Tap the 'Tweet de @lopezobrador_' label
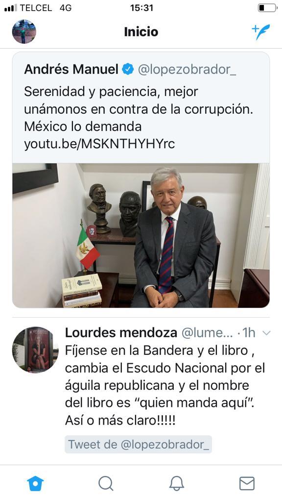282x502 pixels. (x=138, y=444)
